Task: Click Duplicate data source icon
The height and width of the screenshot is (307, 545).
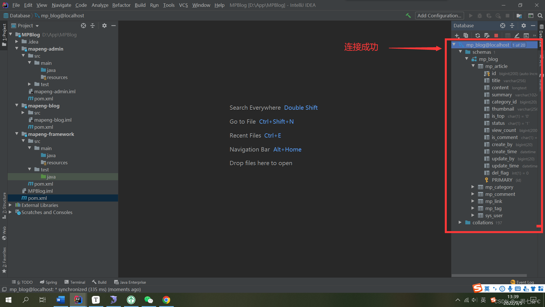Action: pyautogui.click(x=466, y=36)
